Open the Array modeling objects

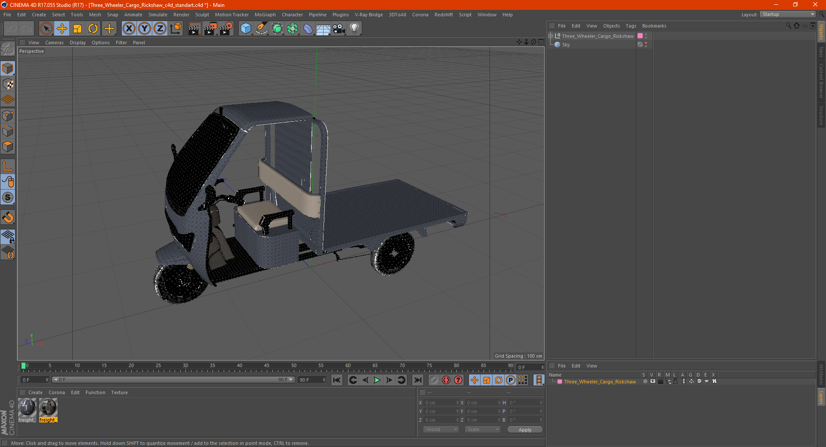[293, 29]
